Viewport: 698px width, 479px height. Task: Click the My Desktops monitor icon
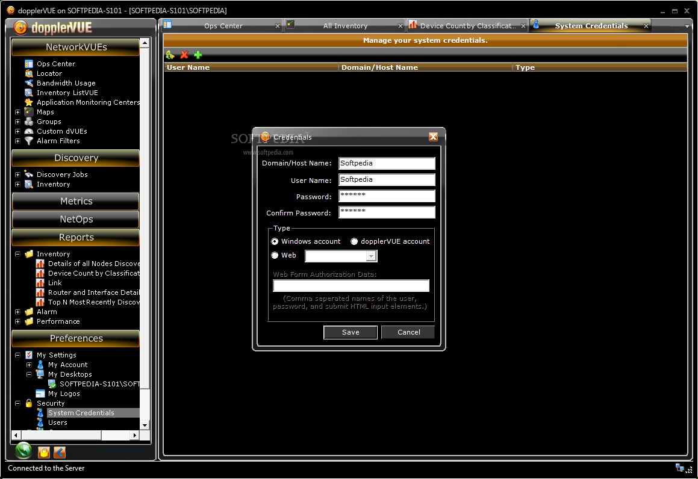[40, 374]
